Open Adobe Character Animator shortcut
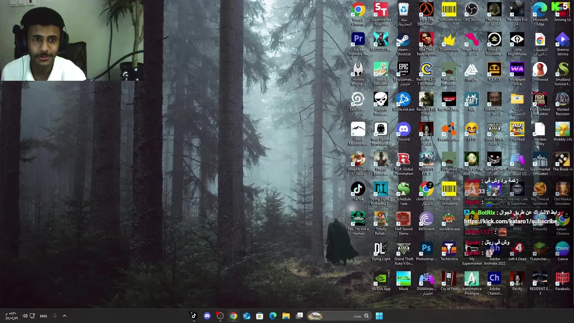 pos(494,283)
